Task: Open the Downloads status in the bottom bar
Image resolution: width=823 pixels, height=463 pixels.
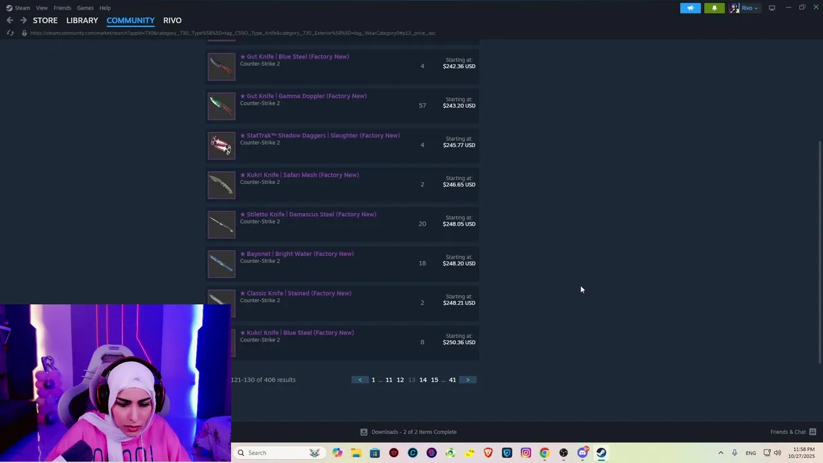Action: (408, 432)
